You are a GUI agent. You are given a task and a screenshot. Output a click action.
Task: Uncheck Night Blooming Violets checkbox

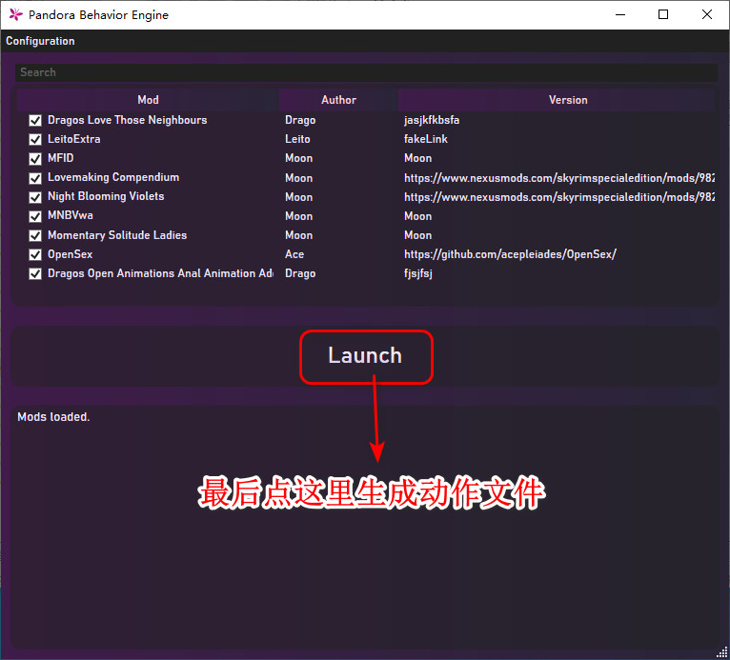pos(35,197)
